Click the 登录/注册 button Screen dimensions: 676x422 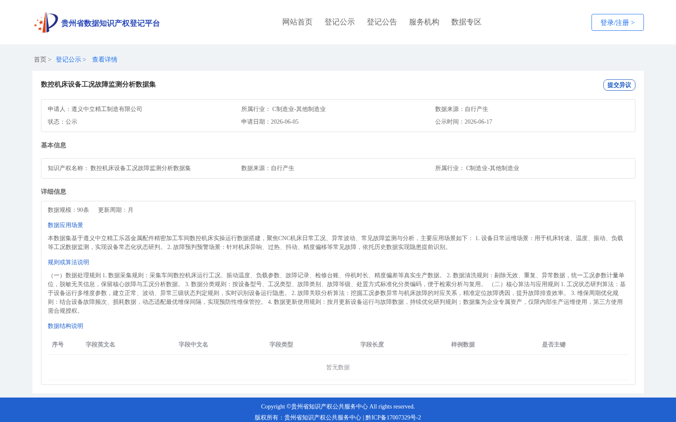pyautogui.click(x=618, y=22)
